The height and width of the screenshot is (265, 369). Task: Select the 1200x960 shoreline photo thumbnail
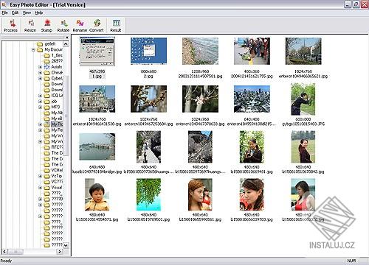pyautogui.click(x=200, y=51)
